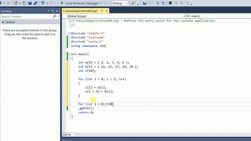Click the restart/refresh icon next to debugger
Screen dimensions: 251x141
point(105,3)
